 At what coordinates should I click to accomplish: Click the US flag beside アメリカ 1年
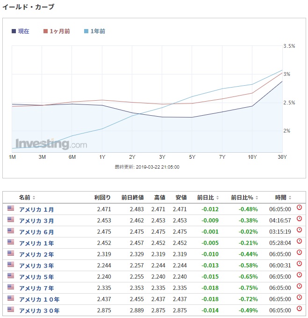click(11, 242)
